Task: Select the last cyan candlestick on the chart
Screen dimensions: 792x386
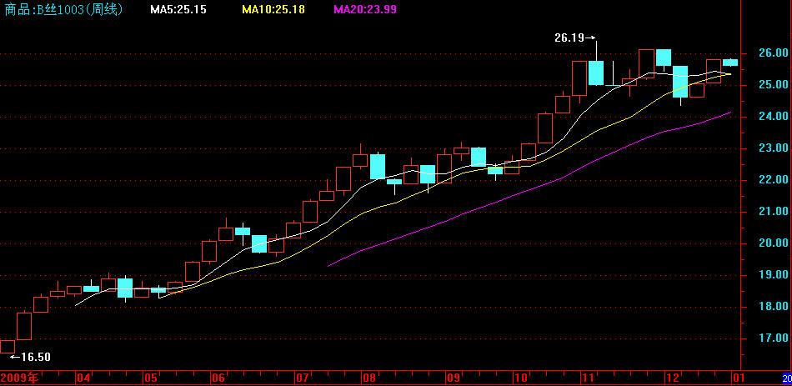Action: pos(730,62)
